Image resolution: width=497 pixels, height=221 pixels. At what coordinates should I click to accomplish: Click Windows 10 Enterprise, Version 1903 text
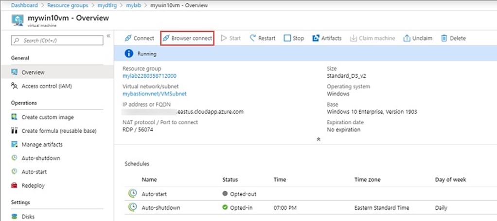[372, 112]
